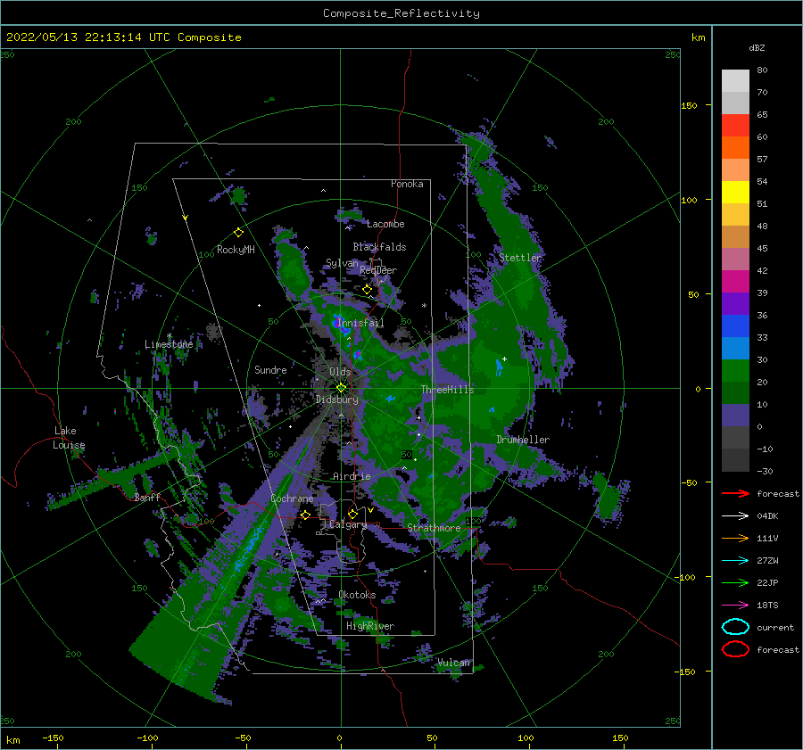The height and width of the screenshot is (750, 803).
Task: Select the lightest gray 70-80 dBZ swatch
Action: [735, 81]
